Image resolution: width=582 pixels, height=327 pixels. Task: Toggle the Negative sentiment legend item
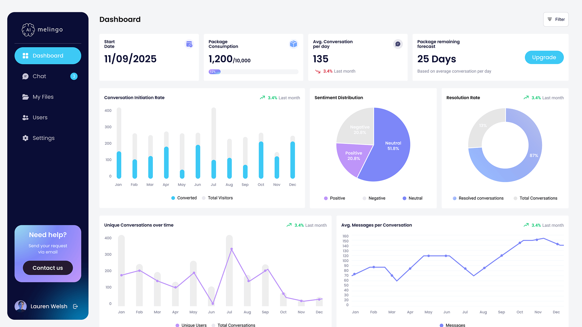[374, 198]
